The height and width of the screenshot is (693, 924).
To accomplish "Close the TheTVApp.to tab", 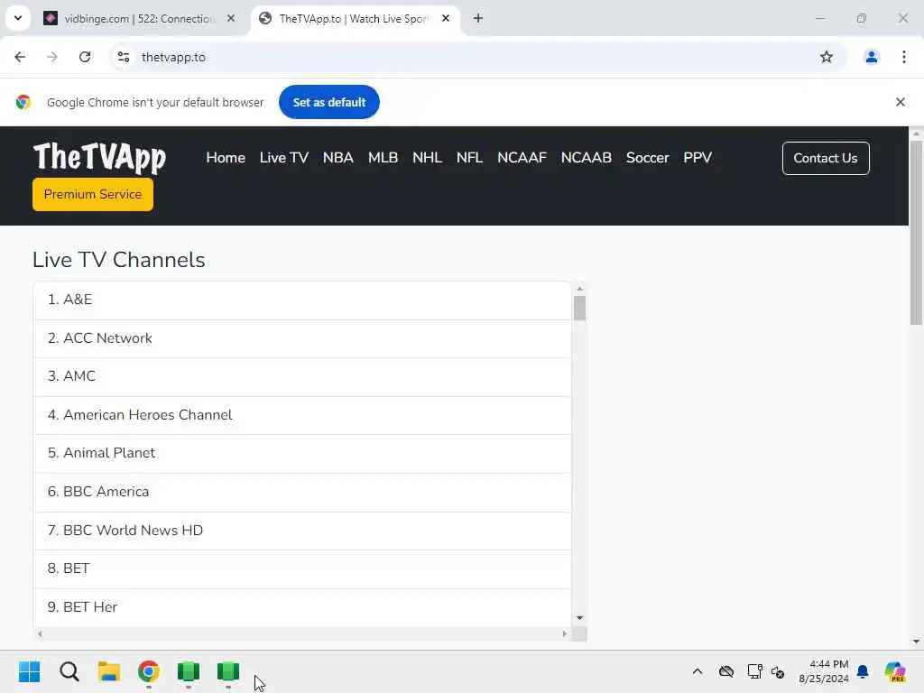I will tap(446, 19).
